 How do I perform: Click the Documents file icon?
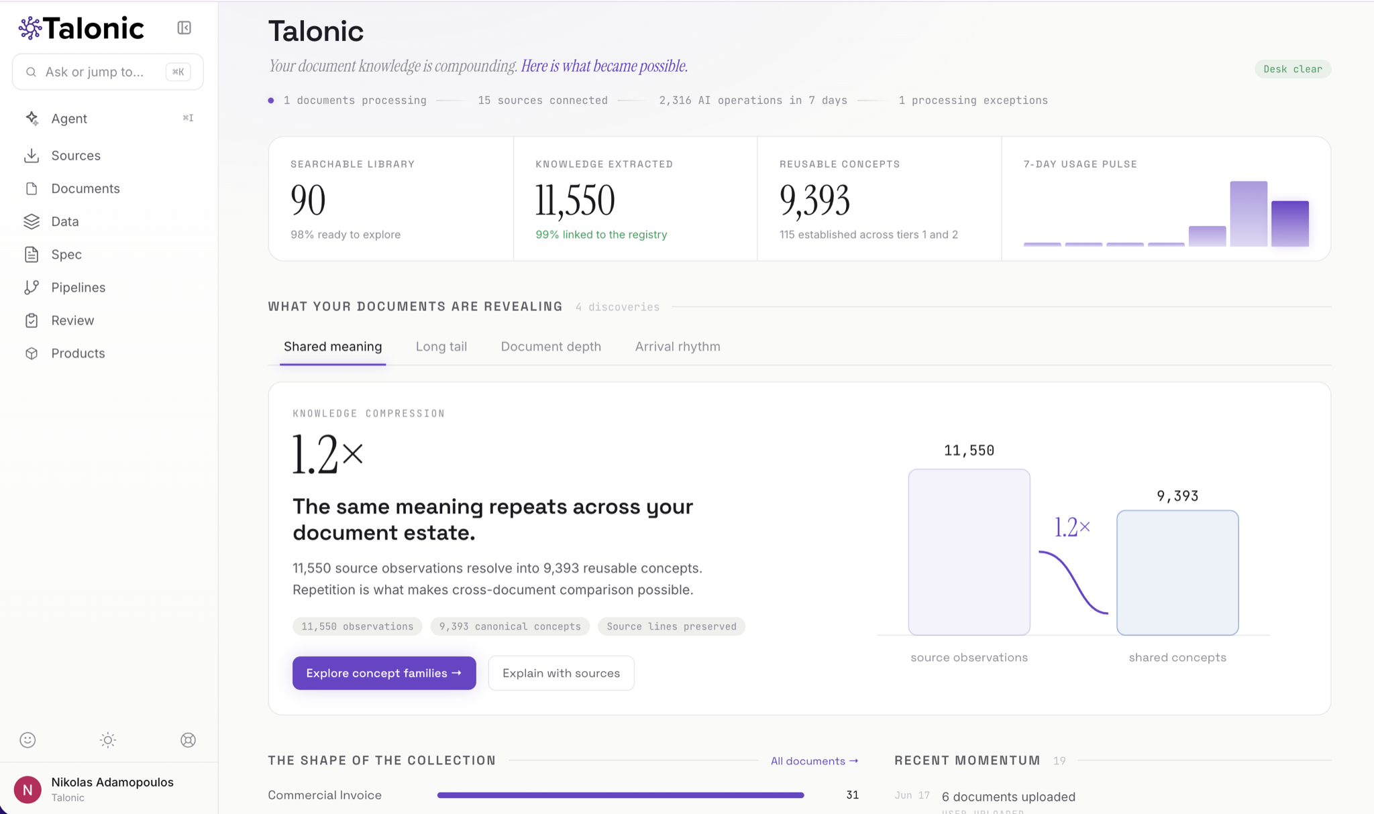[32, 188]
